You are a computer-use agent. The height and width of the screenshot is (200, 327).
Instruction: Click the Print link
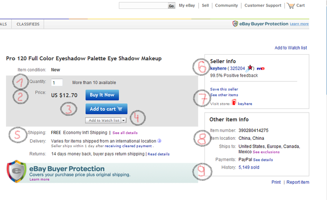(x=276, y=182)
